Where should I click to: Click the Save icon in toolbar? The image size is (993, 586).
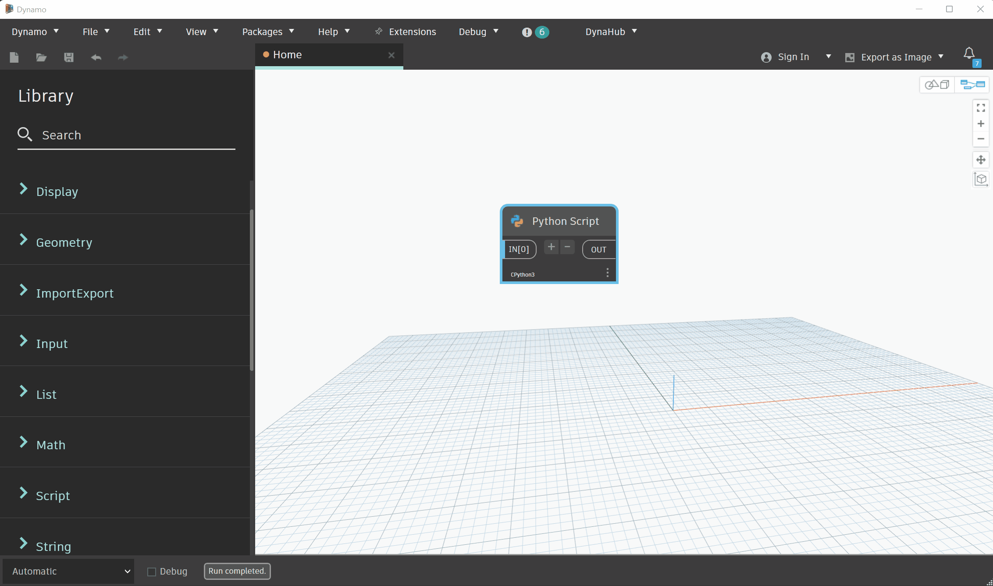click(69, 57)
